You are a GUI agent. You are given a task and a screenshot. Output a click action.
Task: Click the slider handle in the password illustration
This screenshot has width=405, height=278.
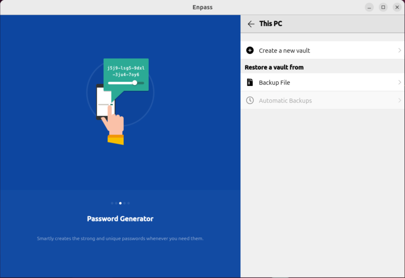click(x=134, y=83)
